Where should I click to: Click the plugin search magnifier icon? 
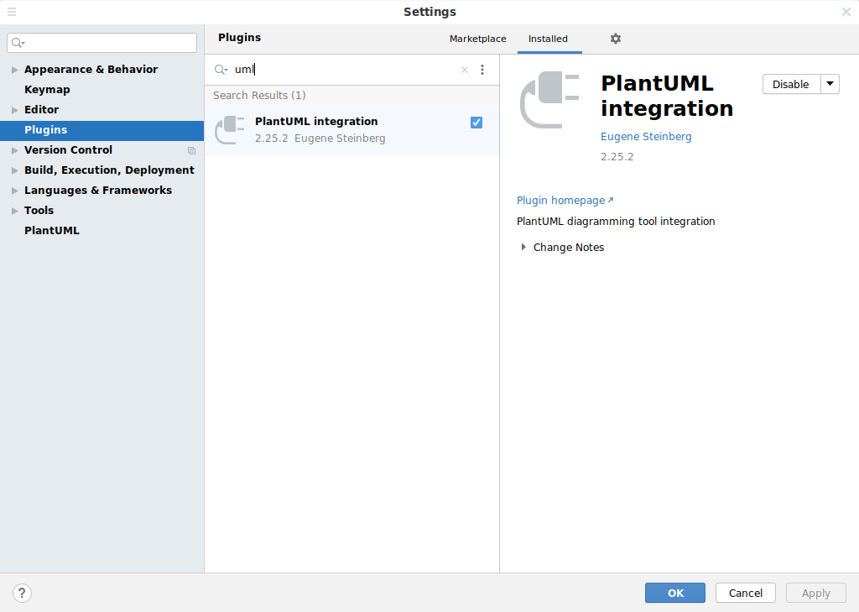click(221, 70)
